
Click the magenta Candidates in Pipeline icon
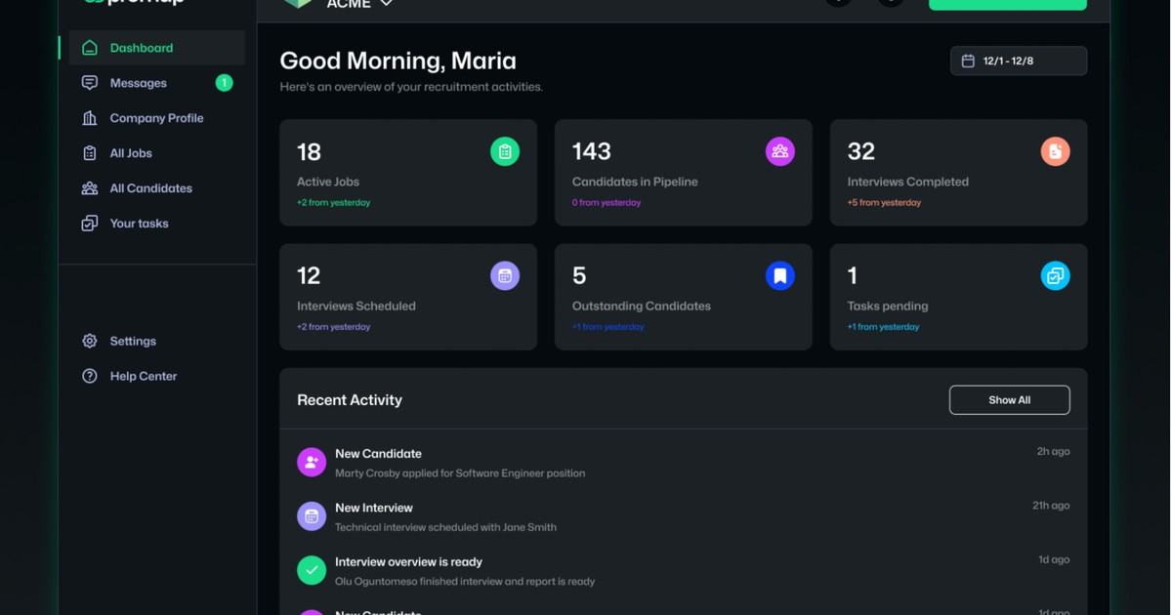(780, 151)
